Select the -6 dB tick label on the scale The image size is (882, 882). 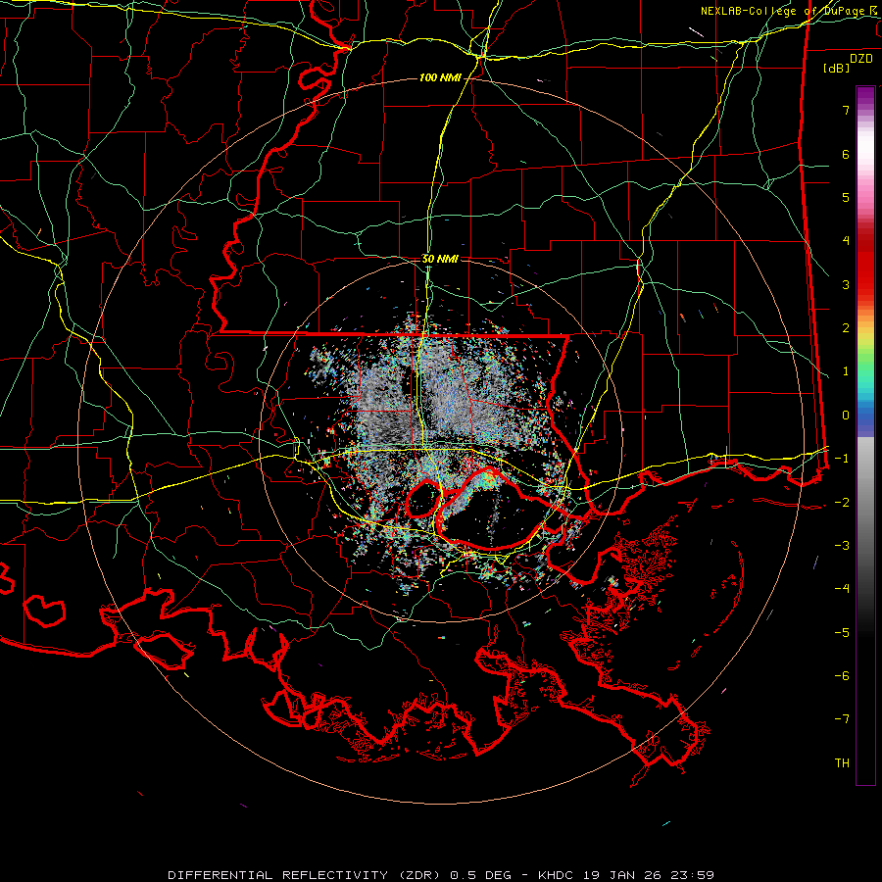[842, 676]
